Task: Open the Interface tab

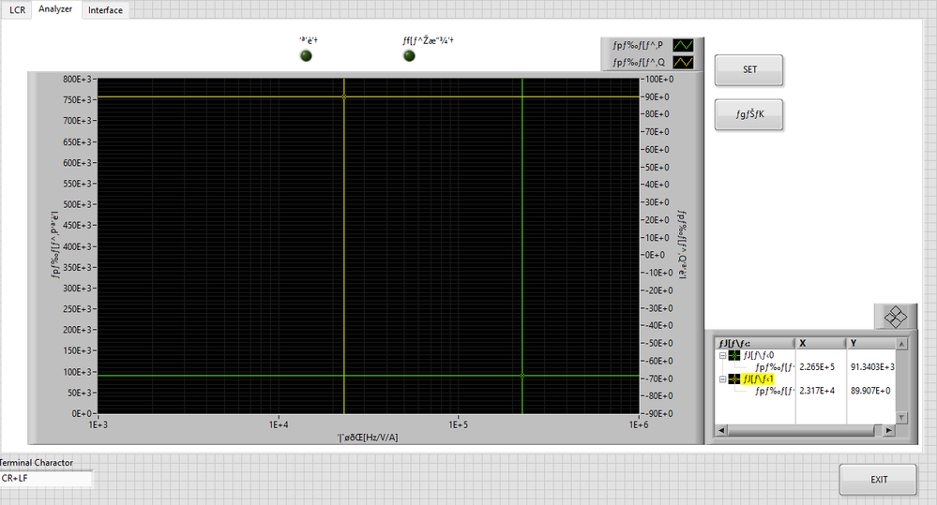Action: point(105,10)
